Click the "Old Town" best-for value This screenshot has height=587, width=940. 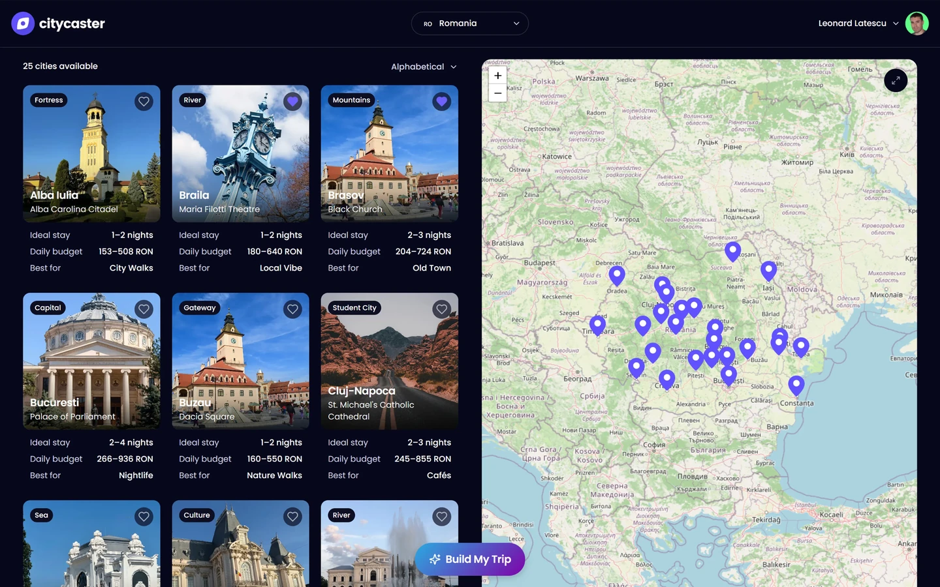coord(431,268)
